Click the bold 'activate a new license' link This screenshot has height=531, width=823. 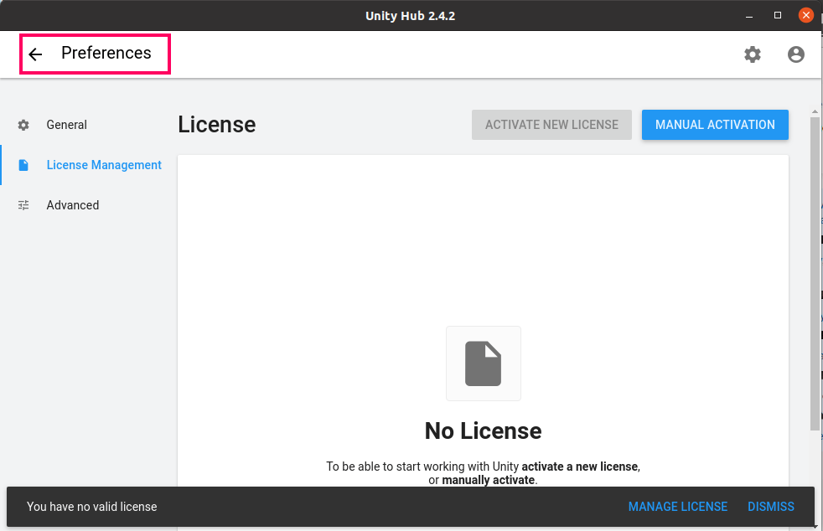tap(580, 467)
